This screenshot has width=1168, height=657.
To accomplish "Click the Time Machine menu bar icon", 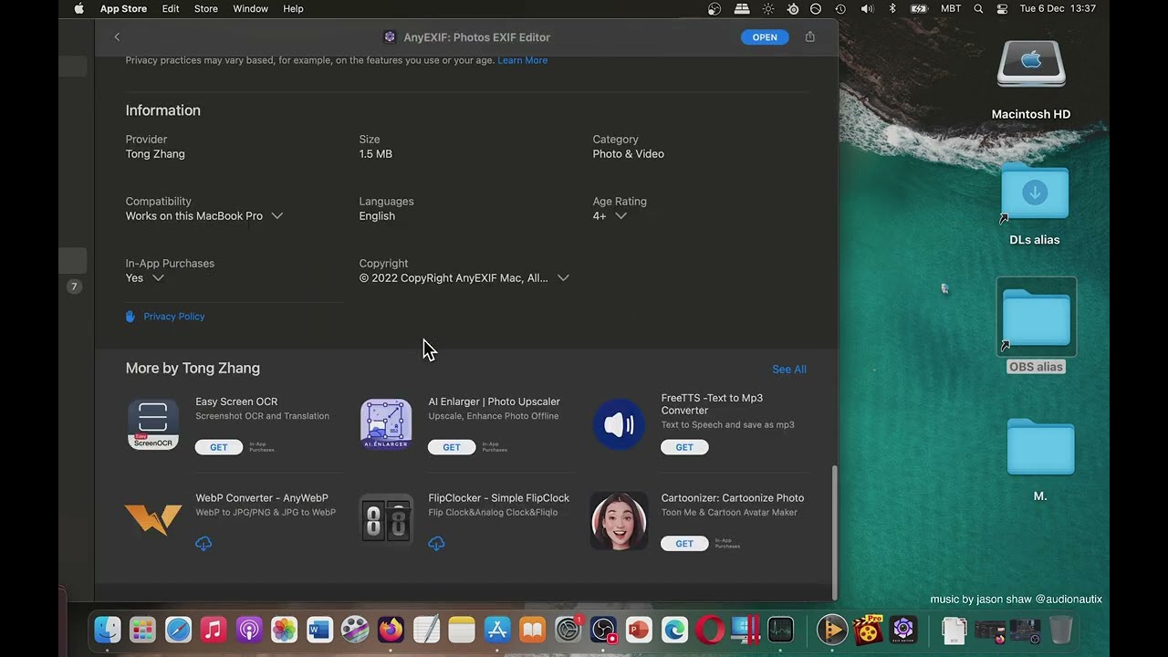I will tap(840, 8).
